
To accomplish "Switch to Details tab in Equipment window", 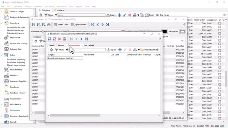I will point(52,46).
